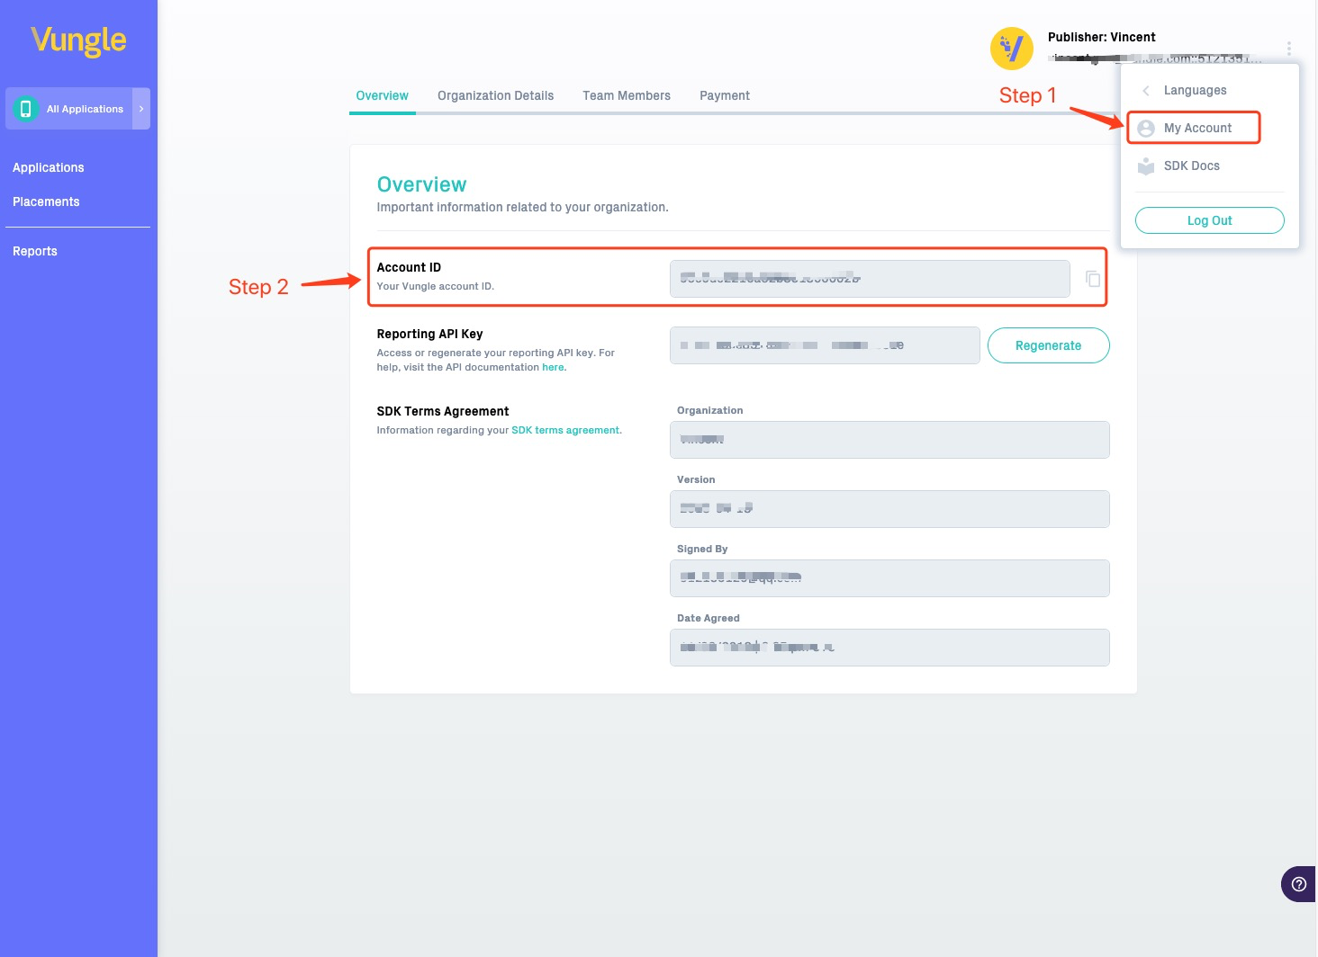The image size is (1318, 957).
Task: Click the phone icon in All Applications
Action: (x=26, y=109)
